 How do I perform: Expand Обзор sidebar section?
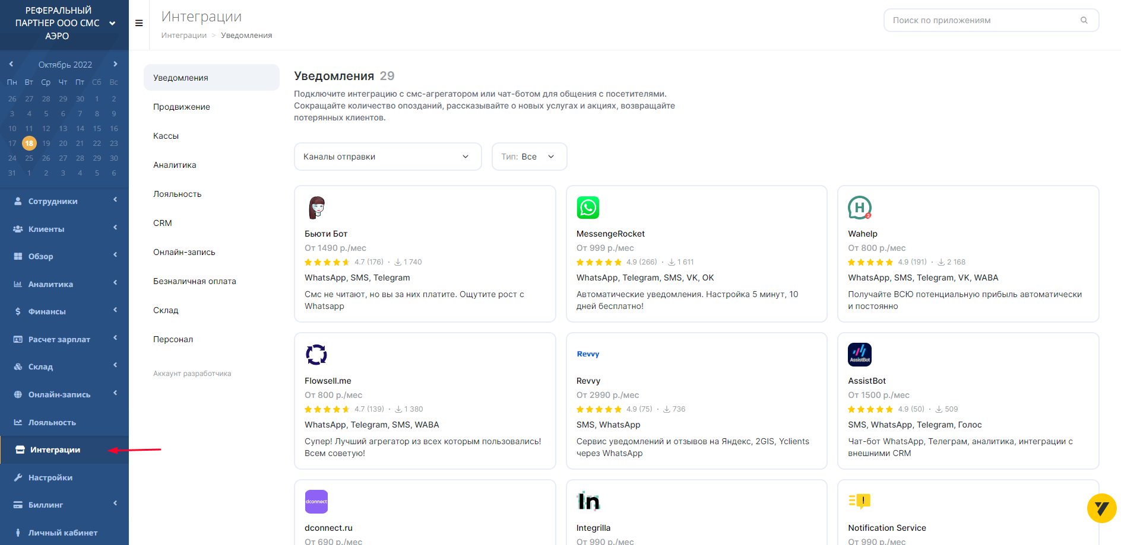[115, 255]
